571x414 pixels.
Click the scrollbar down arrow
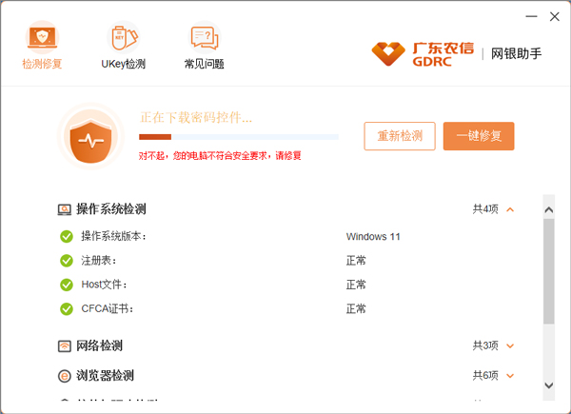point(549,385)
